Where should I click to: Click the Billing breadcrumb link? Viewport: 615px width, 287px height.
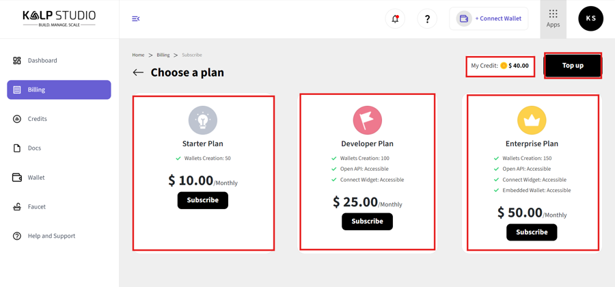point(163,55)
